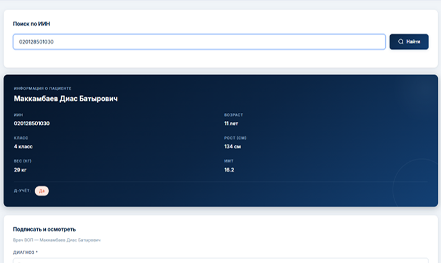Focus the ИИН search input field
441x263 pixels.
[x=199, y=42]
